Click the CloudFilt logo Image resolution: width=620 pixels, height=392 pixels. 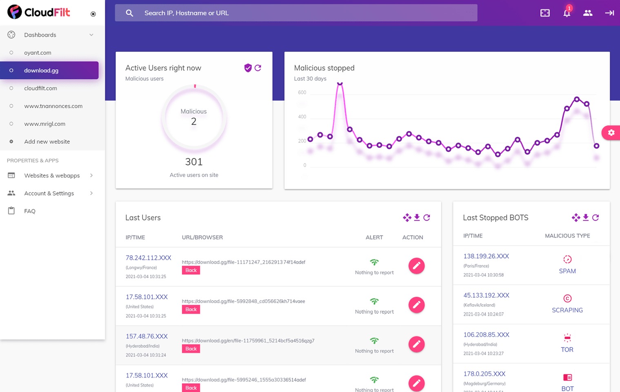39,12
